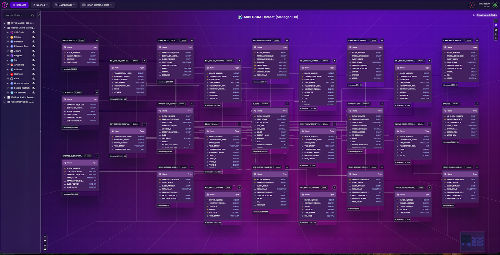Collapse the left sidebar panel
The image size is (500, 255).
(39, 15)
